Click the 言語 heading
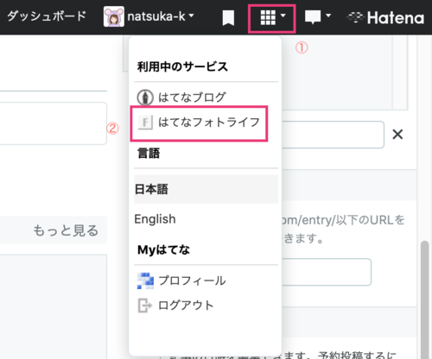 149,153
